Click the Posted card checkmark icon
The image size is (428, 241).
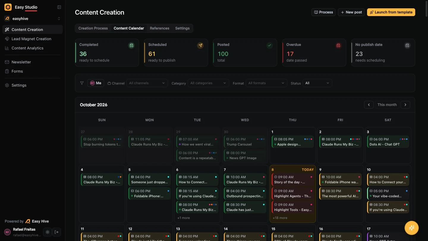269,46
